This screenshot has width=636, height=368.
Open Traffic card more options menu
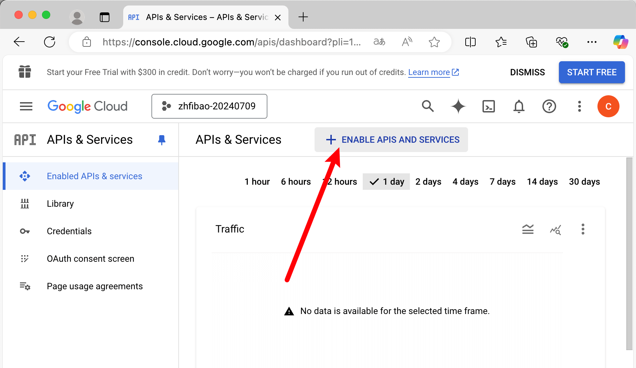583,229
